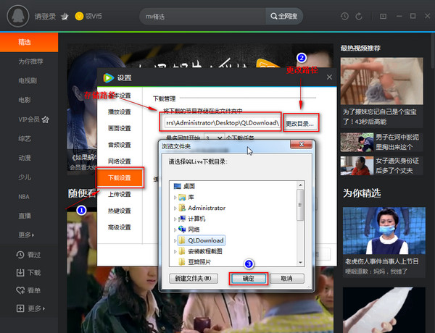This screenshot has height=333, width=435.
Task: Focus the mv精选 search field
Action: click(x=203, y=17)
